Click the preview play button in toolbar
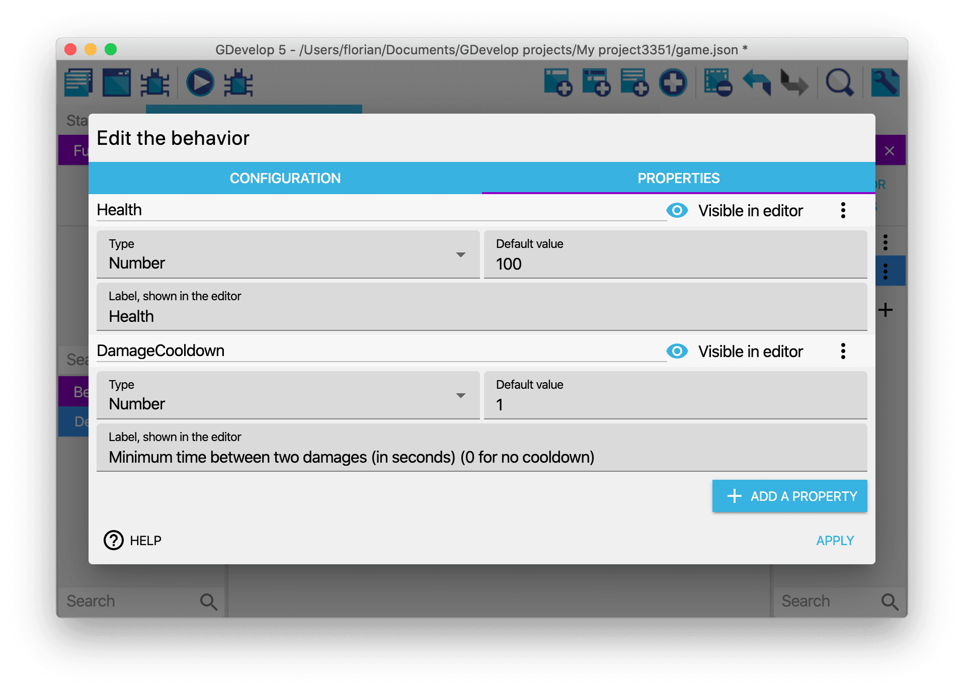The height and width of the screenshot is (692, 964). 200,82
